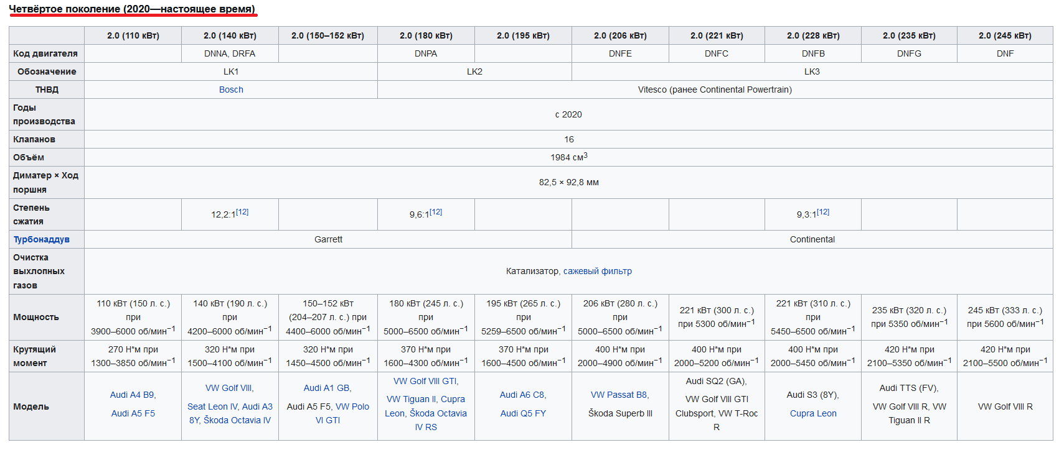Screen dimensions: 1059x450
Task: Select the Степень сжатия row header
Action: [47, 214]
